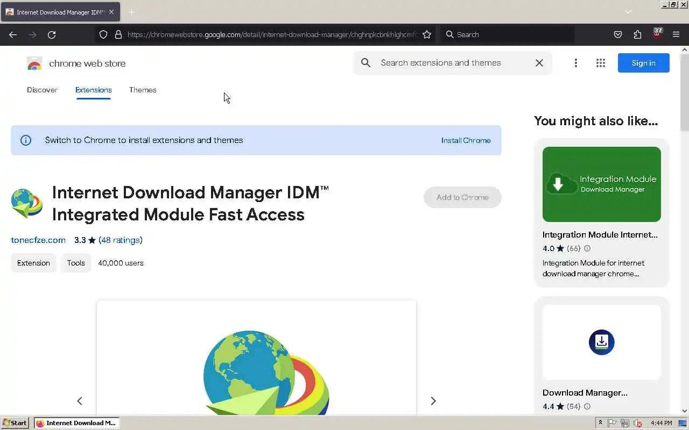The height and width of the screenshot is (430, 689).
Task: Sign in to Chrome Web Store
Action: tap(643, 63)
